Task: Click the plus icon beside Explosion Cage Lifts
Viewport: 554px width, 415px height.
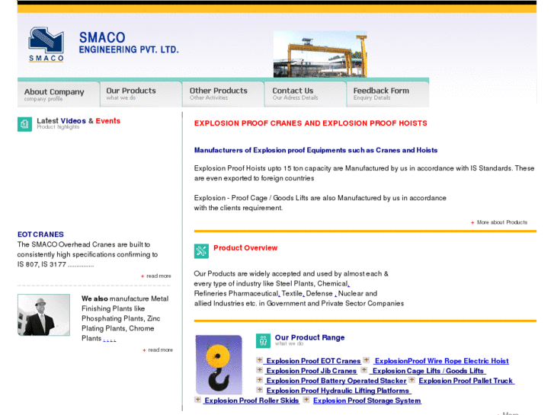Action: tap(364, 370)
